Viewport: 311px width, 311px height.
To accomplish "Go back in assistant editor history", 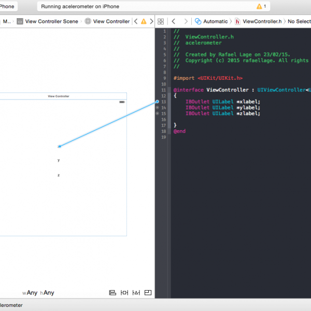I will [x=174, y=21].
